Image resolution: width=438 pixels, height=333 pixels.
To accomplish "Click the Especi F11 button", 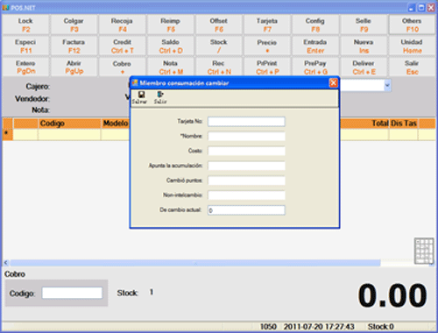I will [25, 46].
